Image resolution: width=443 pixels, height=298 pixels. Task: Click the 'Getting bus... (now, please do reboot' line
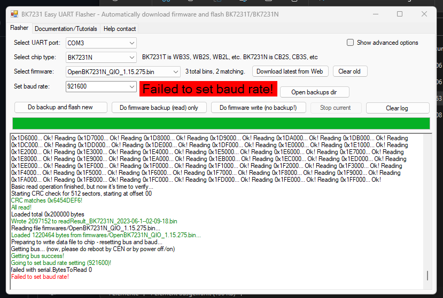tap(93, 249)
